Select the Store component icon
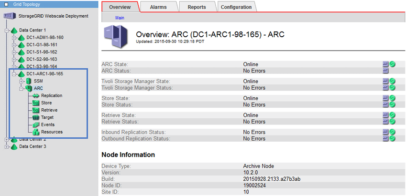Viewport: 406px width, 196px height. tap(36, 103)
